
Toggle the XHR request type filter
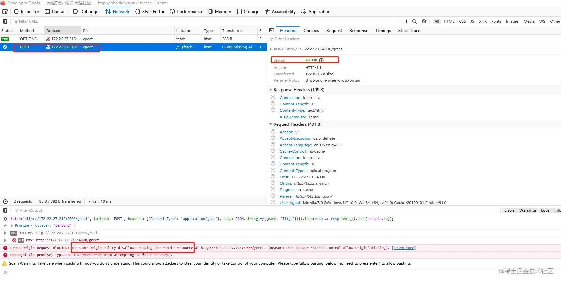pos(483,21)
